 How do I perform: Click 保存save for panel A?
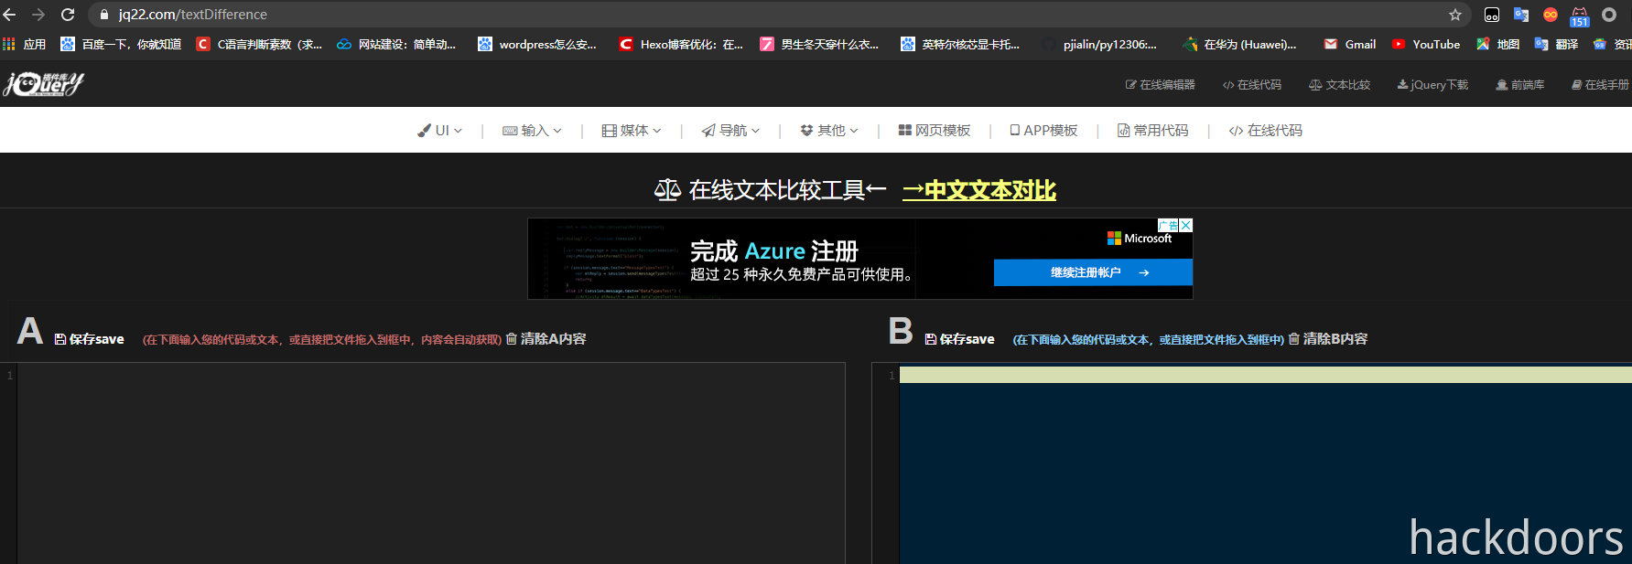[x=89, y=339]
